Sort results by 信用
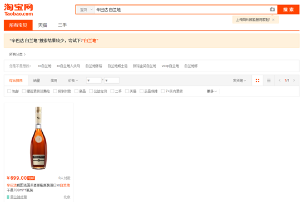Viewport: 308px width, 202px height. pos(54,80)
